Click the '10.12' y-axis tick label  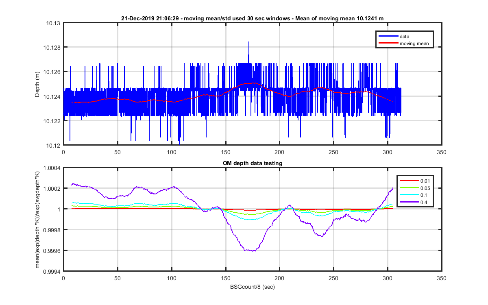[x=53, y=145]
